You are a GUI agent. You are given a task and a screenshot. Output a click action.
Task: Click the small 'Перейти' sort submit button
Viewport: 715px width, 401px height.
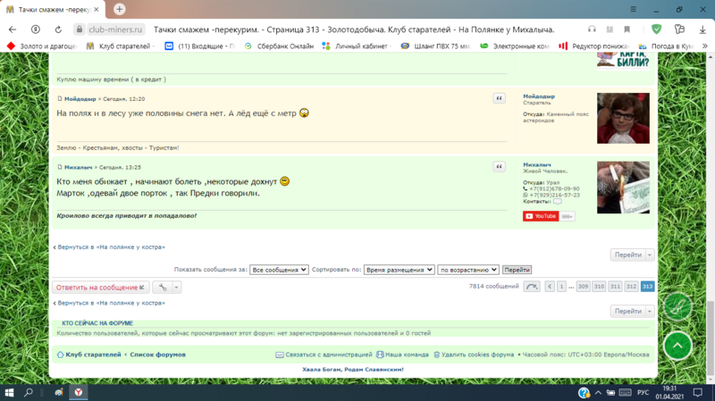(517, 270)
